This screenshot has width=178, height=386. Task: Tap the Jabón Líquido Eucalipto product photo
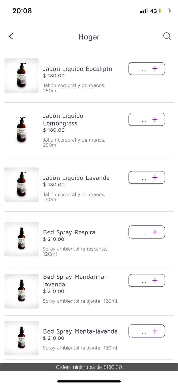tap(21, 75)
